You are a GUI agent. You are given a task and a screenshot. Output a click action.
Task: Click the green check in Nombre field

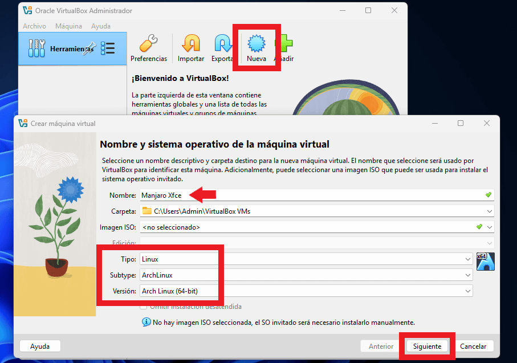488,195
